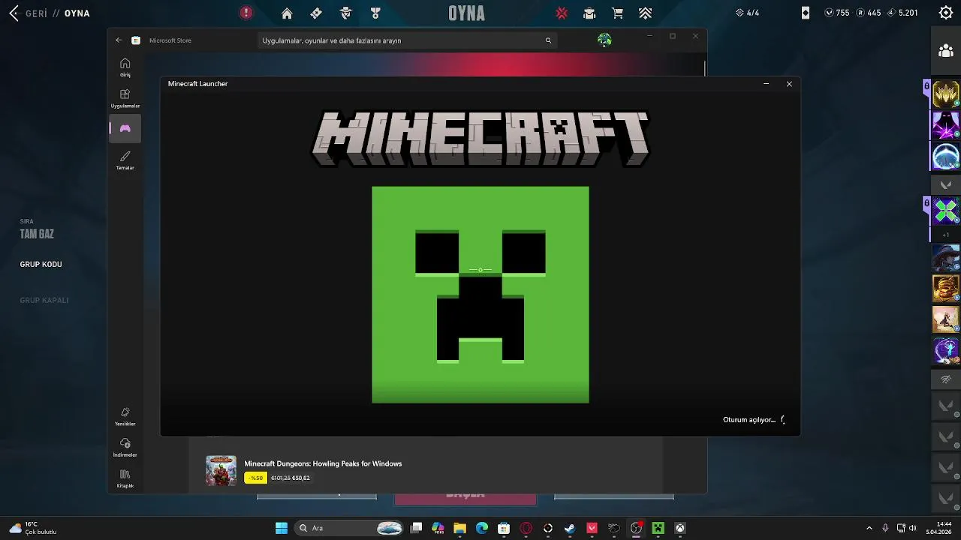961x540 pixels.
Task: Open Minecraft Dungeons: Howling Peaks thumbnail
Action: click(x=221, y=471)
